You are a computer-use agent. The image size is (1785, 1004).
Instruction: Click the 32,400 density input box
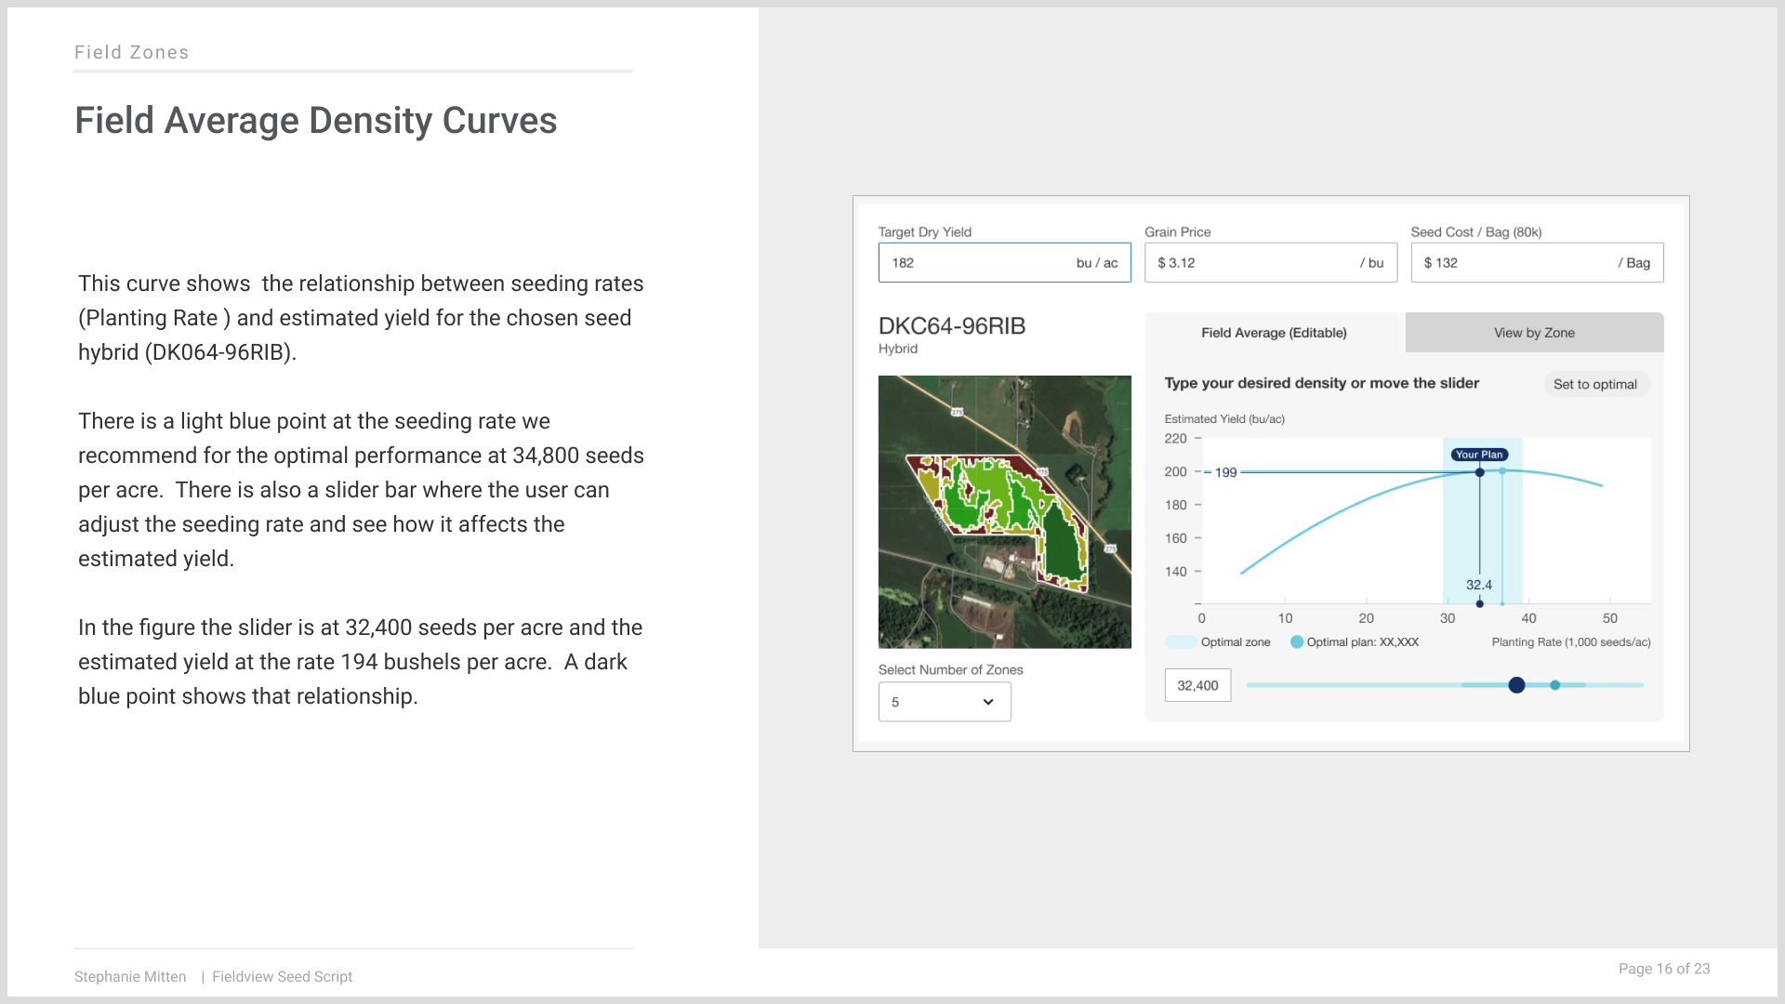point(1197,685)
